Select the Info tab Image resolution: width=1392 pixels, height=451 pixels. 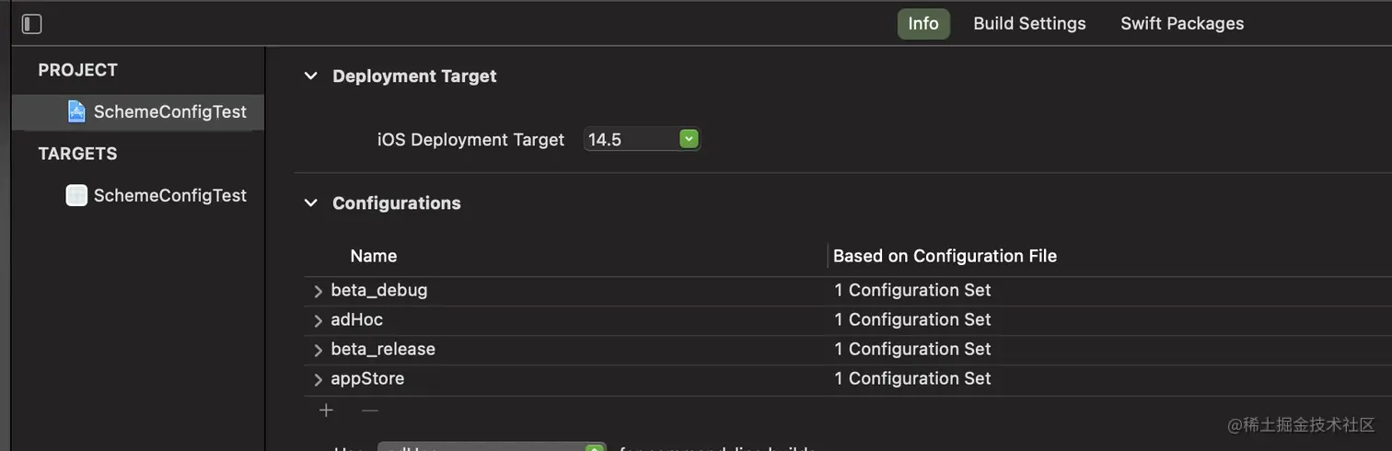click(922, 24)
